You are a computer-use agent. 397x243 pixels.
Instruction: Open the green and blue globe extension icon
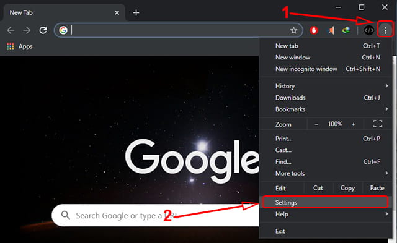pyautogui.click(x=346, y=30)
